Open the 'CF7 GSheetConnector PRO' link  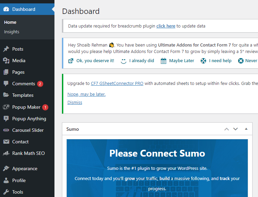117,84
